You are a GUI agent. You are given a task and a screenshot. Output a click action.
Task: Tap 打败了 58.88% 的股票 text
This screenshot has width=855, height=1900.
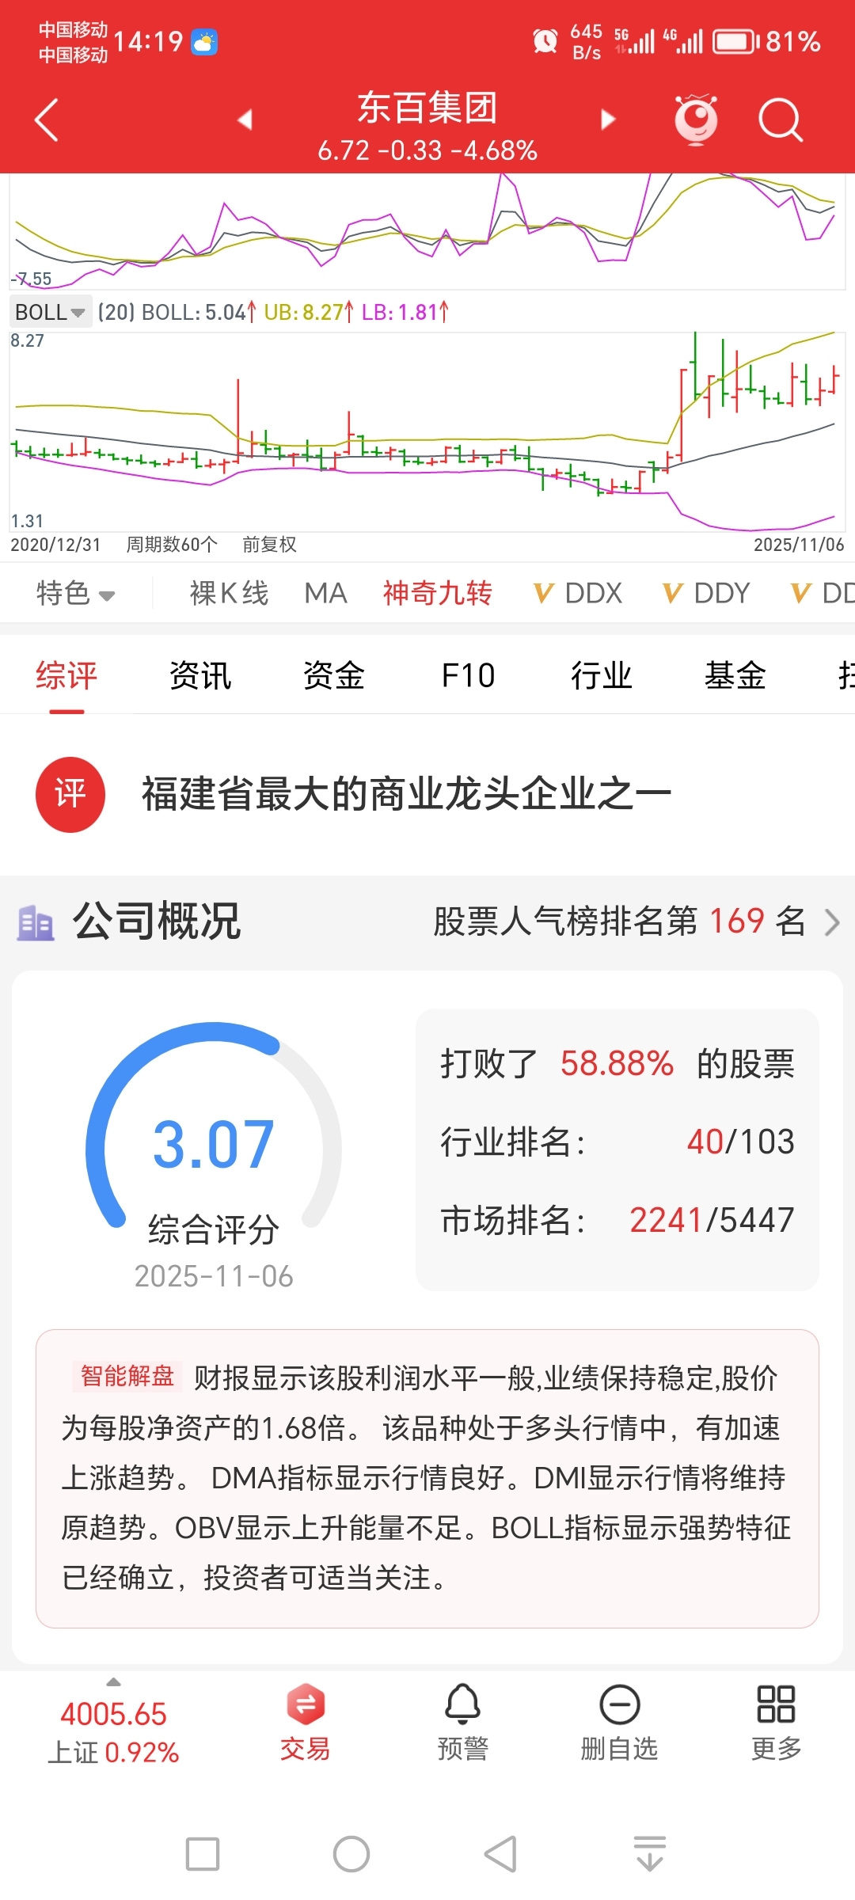point(617,1064)
